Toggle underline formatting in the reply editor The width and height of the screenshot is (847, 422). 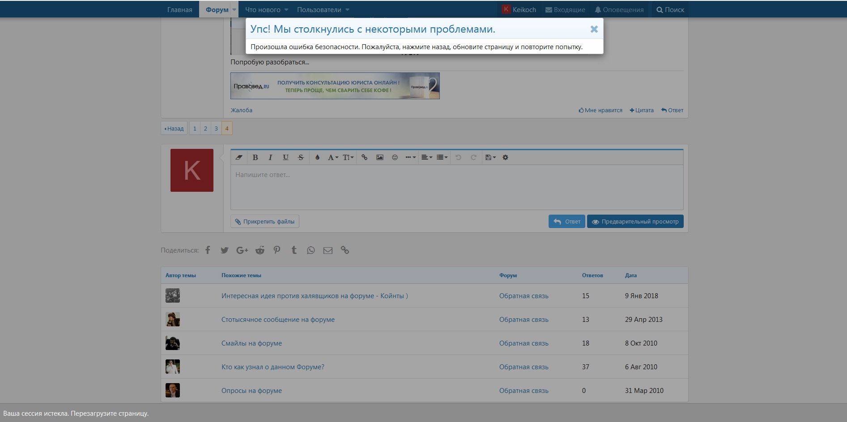(285, 157)
